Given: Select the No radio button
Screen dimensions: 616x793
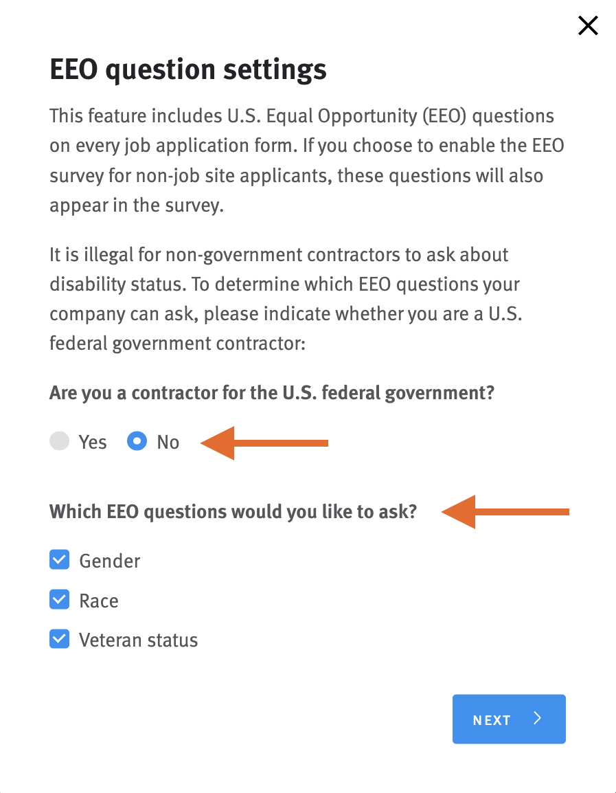Looking at the screenshot, I should (137, 441).
